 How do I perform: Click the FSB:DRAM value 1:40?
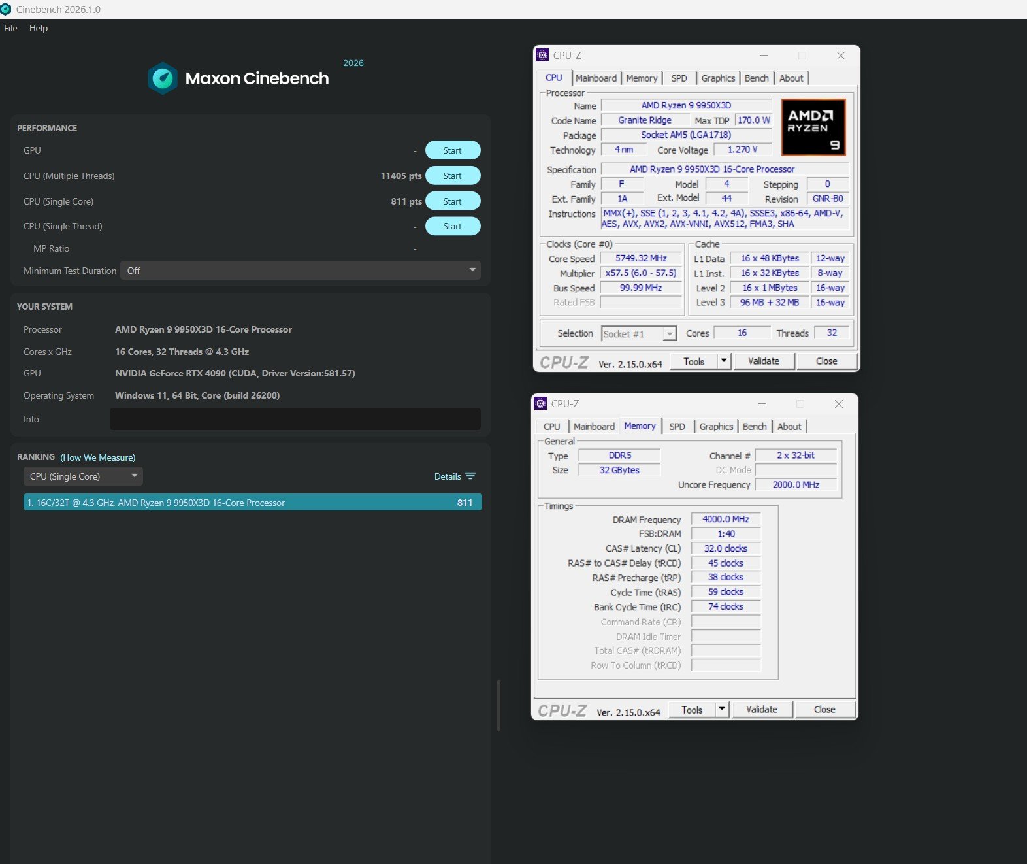pyautogui.click(x=726, y=534)
